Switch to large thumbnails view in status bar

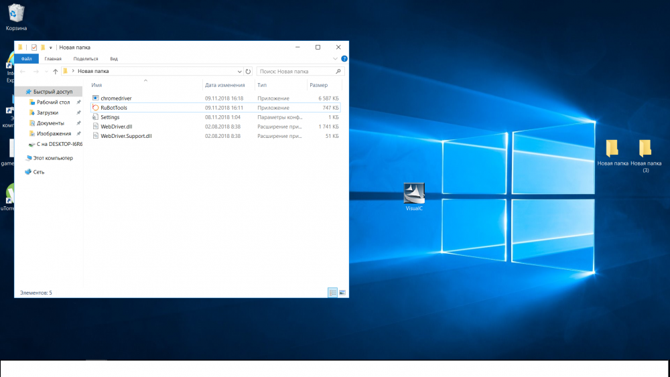click(342, 293)
